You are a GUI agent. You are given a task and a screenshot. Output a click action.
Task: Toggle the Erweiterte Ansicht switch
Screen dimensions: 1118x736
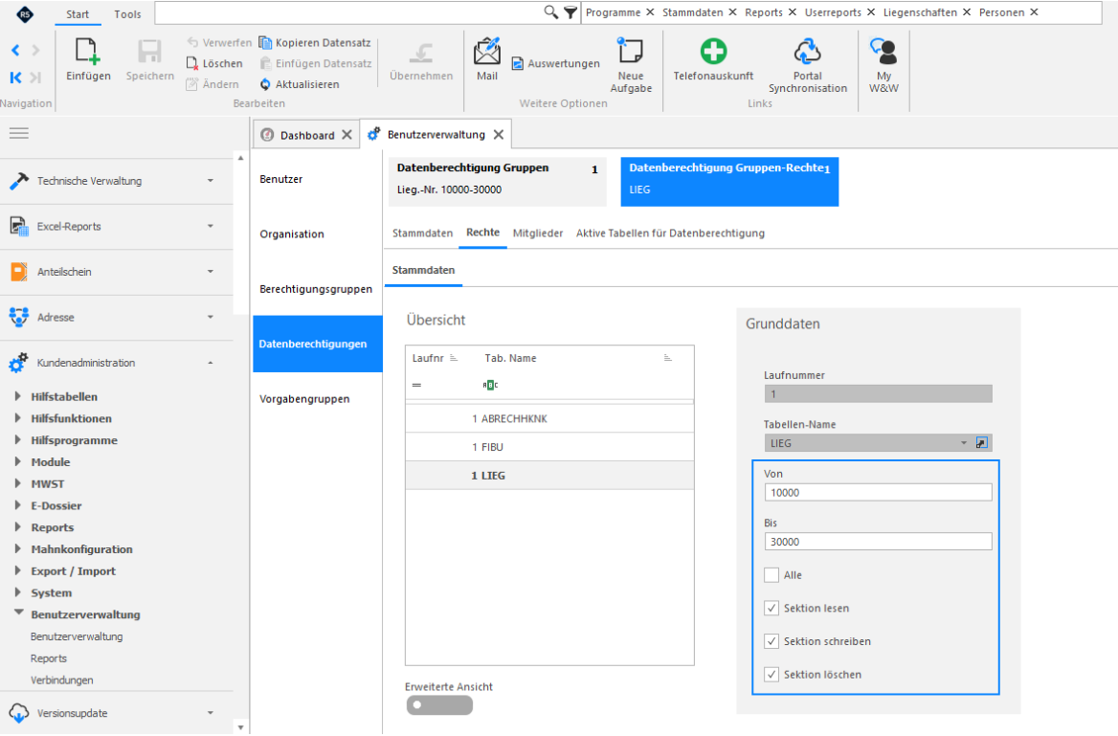pos(439,705)
